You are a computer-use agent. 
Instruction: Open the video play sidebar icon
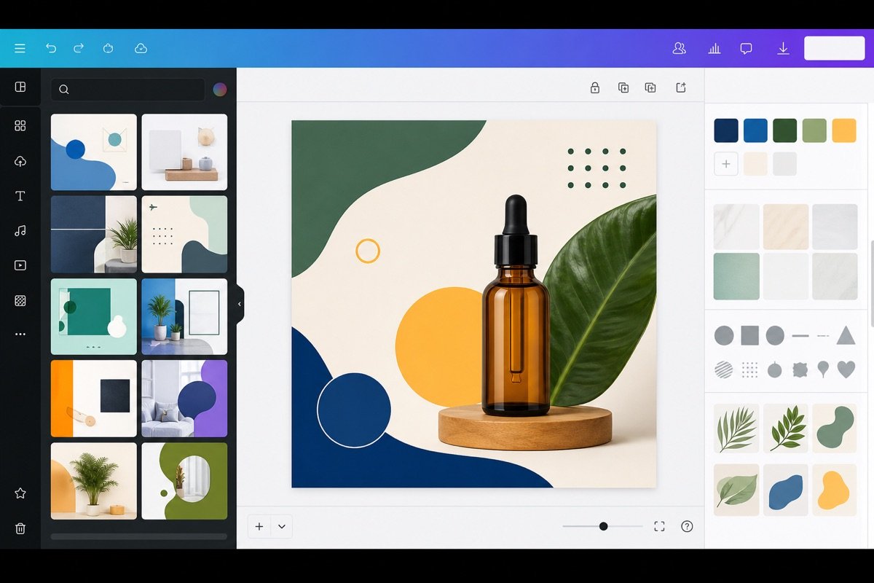point(20,265)
